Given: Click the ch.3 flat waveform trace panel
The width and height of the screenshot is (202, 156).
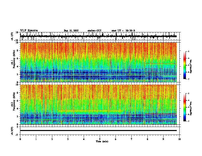Looking at the screenshot, I should tap(100, 131).
